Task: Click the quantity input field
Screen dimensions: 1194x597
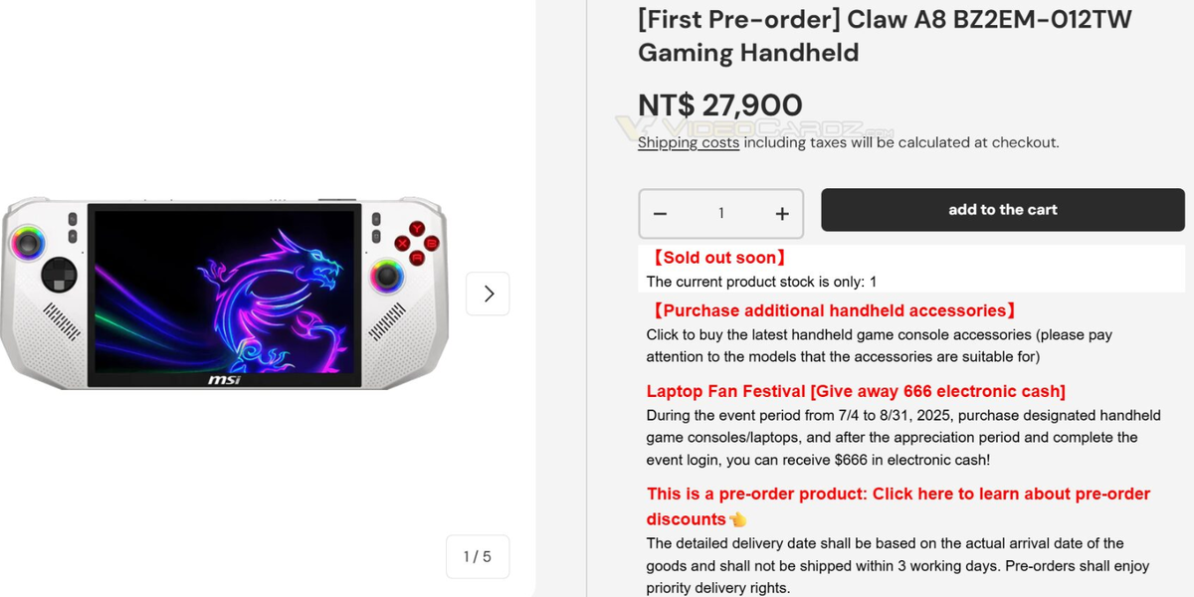Action: pos(721,214)
